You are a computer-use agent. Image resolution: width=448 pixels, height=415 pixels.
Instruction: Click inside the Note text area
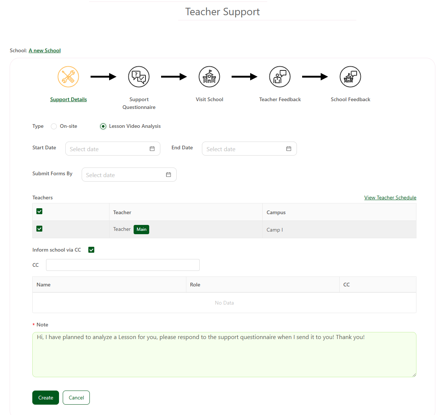tap(224, 355)
